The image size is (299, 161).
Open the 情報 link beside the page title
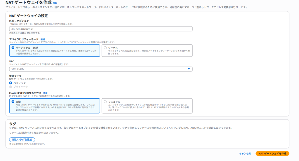click(x=55, y=3)
